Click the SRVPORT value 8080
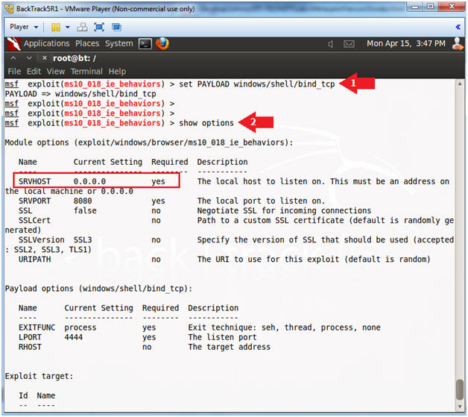This screenshot has height=417, width=468. click(x=83, y=201)
